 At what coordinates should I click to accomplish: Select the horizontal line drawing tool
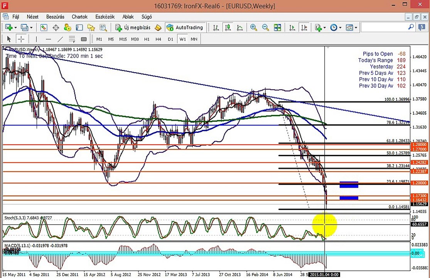pos(48,39)
